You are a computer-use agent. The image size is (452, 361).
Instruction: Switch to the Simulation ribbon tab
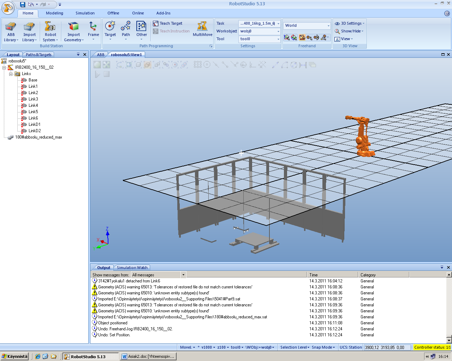pyautogui.click(x=85, y=13)
